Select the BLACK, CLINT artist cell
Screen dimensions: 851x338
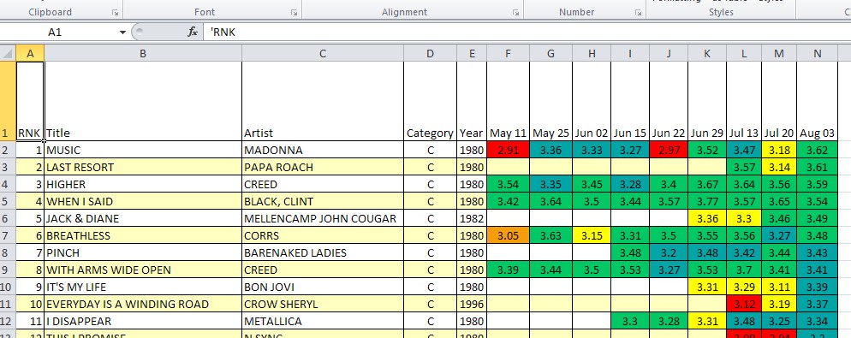point(323,201)
